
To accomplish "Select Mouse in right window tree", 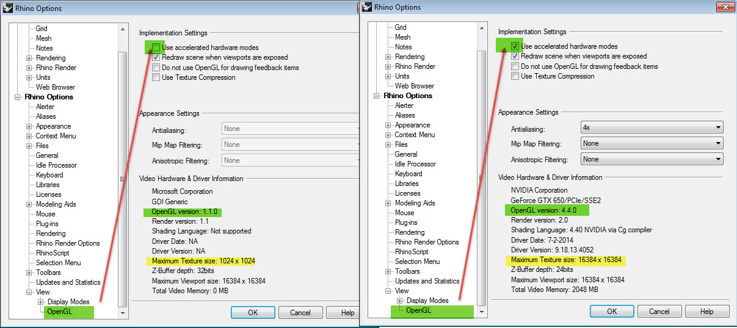I will [x=404, y=213].
